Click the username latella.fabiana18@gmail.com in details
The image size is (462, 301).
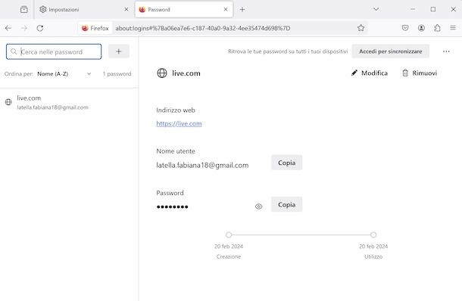coord(202,166)
